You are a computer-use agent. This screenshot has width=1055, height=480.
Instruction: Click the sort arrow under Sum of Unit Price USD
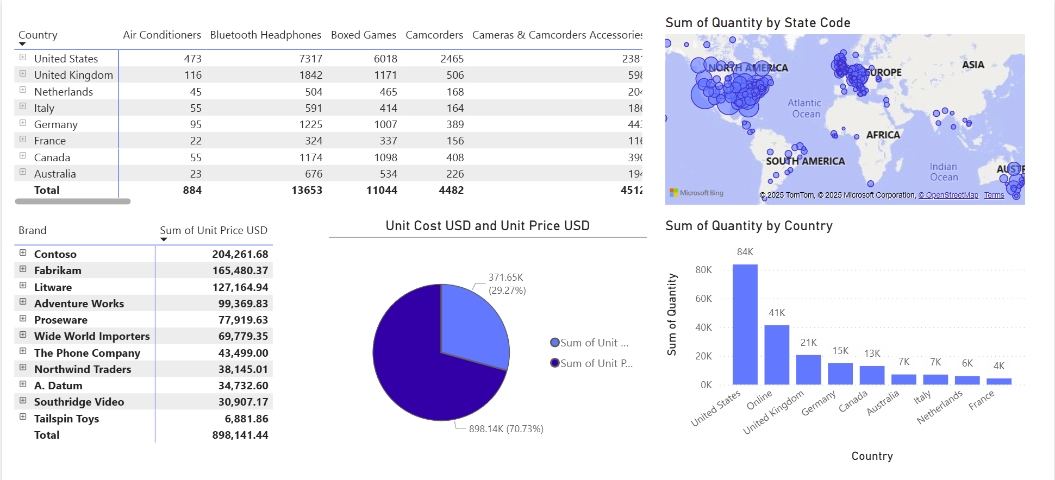coord(163,239)
